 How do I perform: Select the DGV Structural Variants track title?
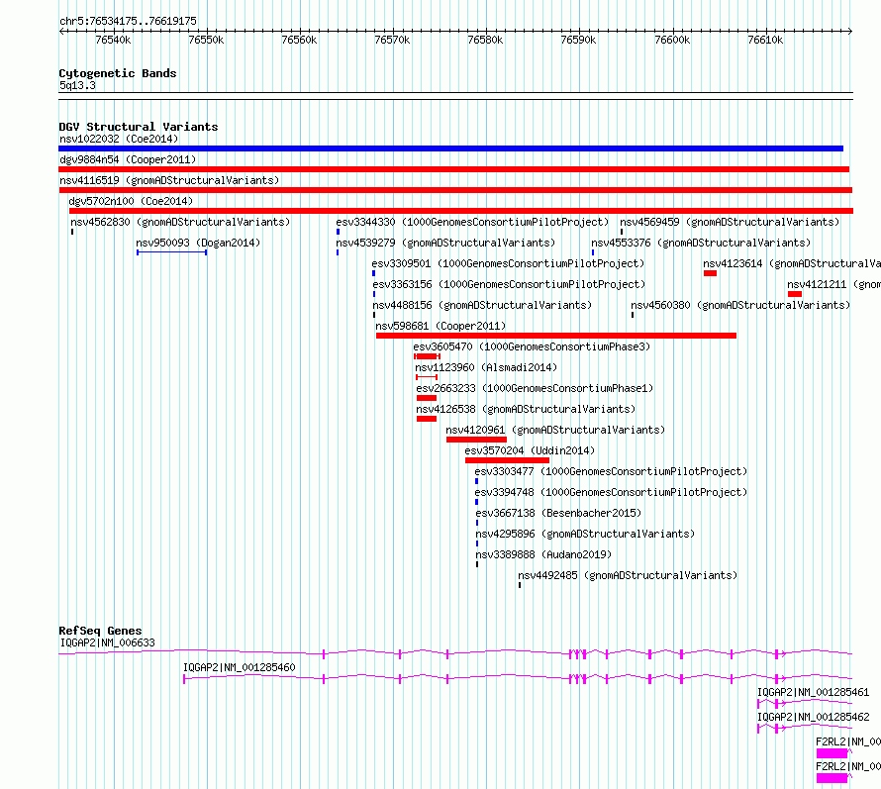click(139, 127)
